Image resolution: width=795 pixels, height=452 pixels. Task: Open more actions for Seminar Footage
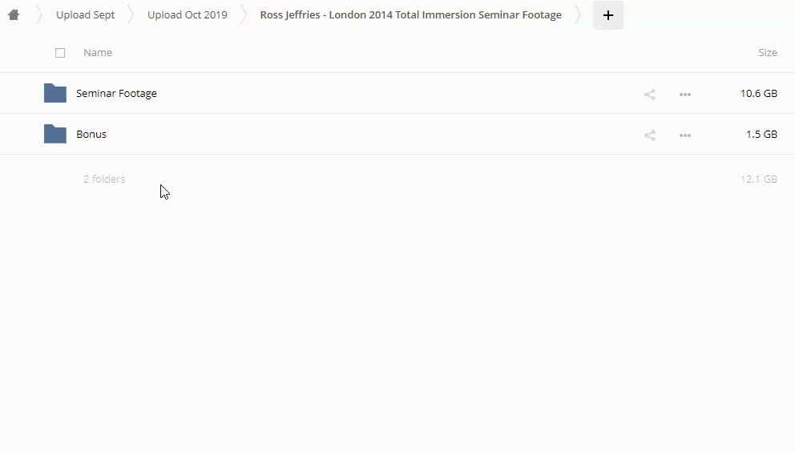684,95
